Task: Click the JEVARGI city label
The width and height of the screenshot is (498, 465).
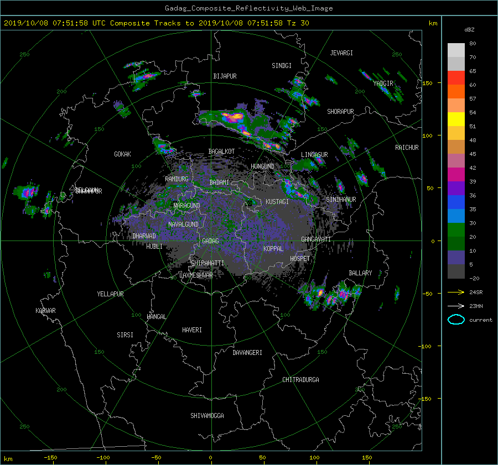Action: [341, 53]
